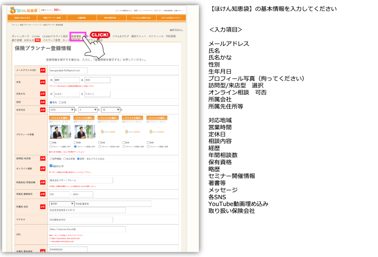Click the 氏名 family name (姓) field
This screenshot has height=257, width=378.
[x=67, y=80]
